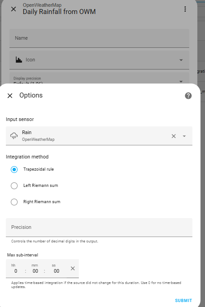Screen dimensions: 205x307
Task: Focus the Precision input field
Action: coord(99,227)
